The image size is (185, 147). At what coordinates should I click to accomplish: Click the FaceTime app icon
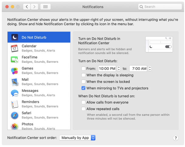point(15,59)
